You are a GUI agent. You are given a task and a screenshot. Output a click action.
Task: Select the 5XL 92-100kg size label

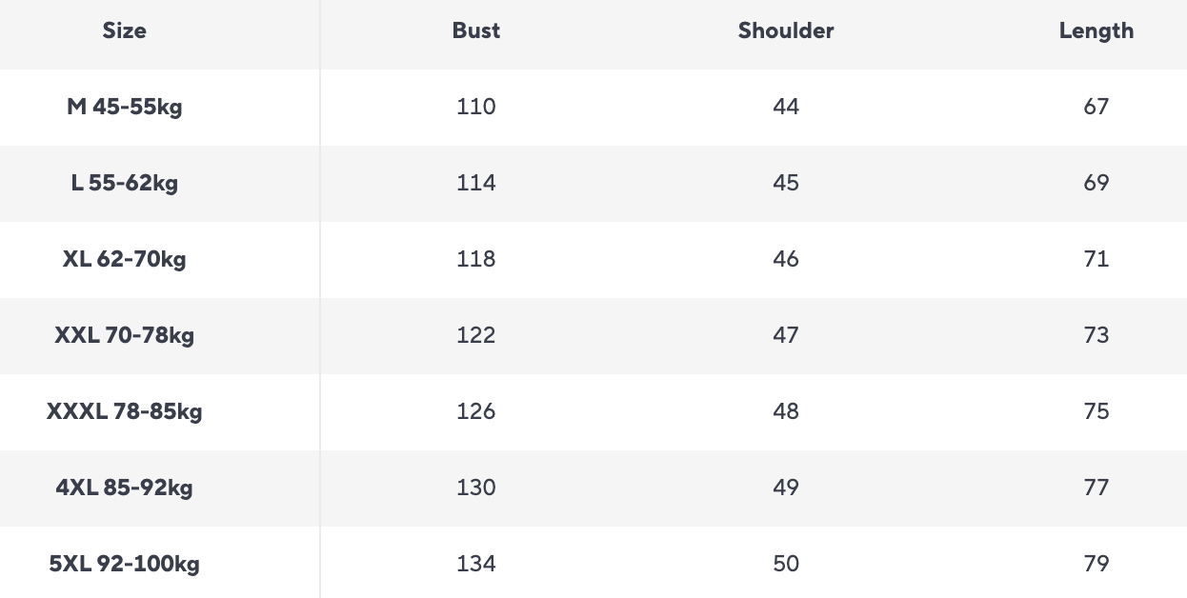125,564
